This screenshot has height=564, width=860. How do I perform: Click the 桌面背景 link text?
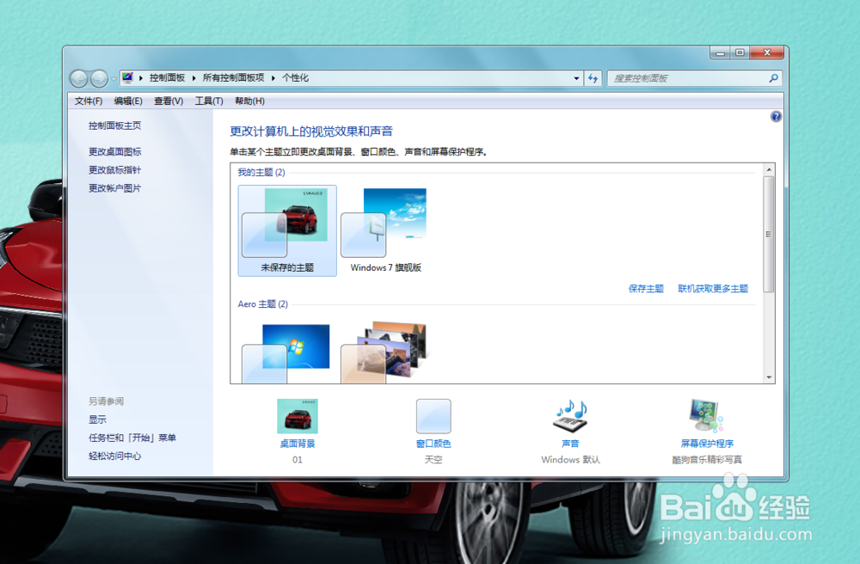click(x=298, y=444)
